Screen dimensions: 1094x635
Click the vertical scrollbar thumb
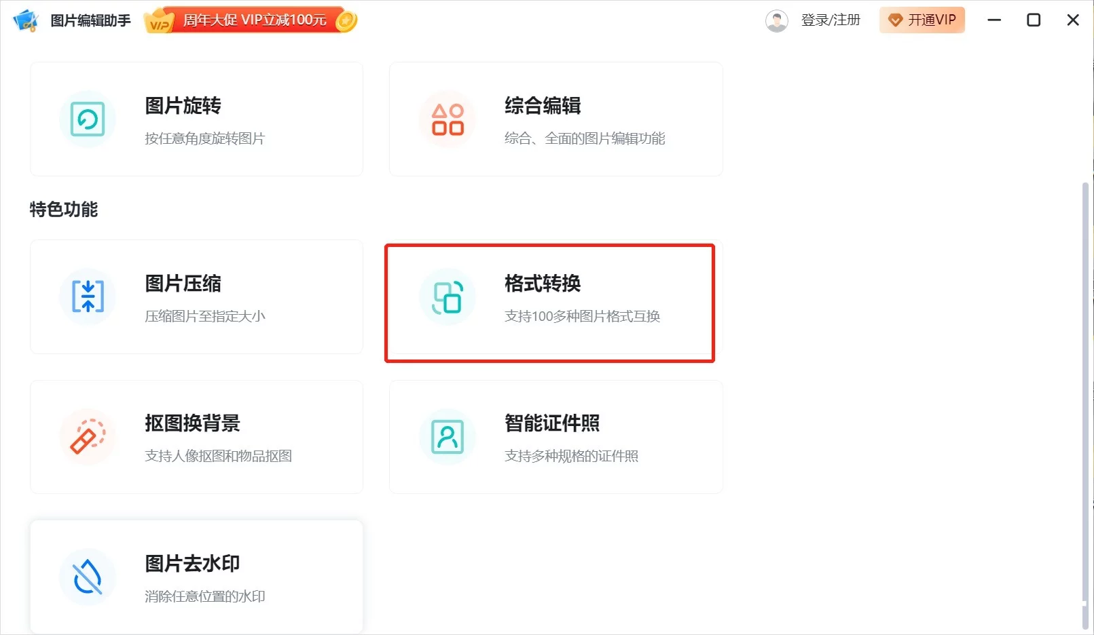tap(1085, 406)
